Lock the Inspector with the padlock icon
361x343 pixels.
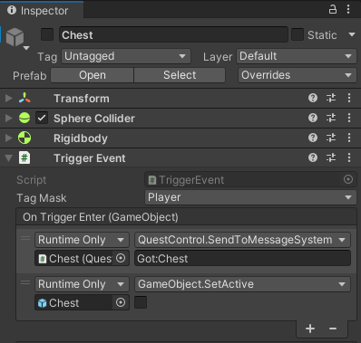tap(333, 10)
